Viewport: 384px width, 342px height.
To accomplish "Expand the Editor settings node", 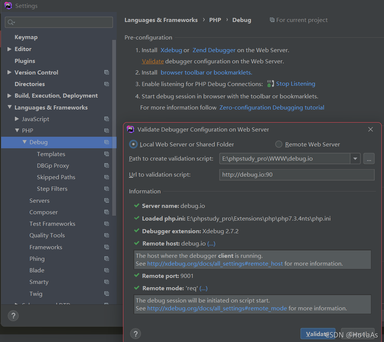I will coord(9,49).
